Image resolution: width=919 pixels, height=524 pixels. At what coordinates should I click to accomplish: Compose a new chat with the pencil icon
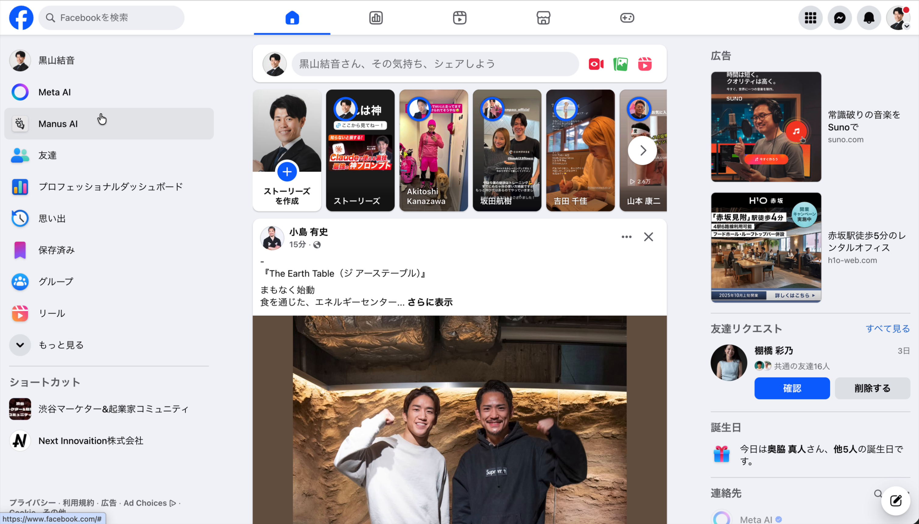896,501
